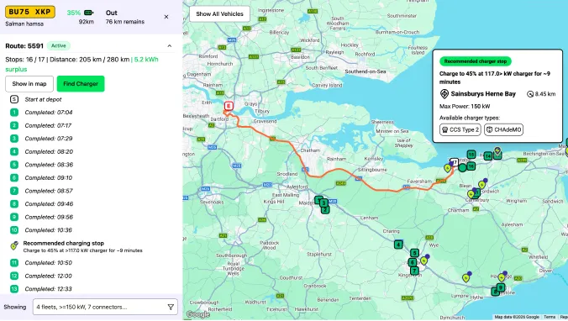
Task: Select stop 13 icon Completed 12:33
Action: click(x=14, y=289)
